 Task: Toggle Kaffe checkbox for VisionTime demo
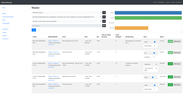coord(155,85)
